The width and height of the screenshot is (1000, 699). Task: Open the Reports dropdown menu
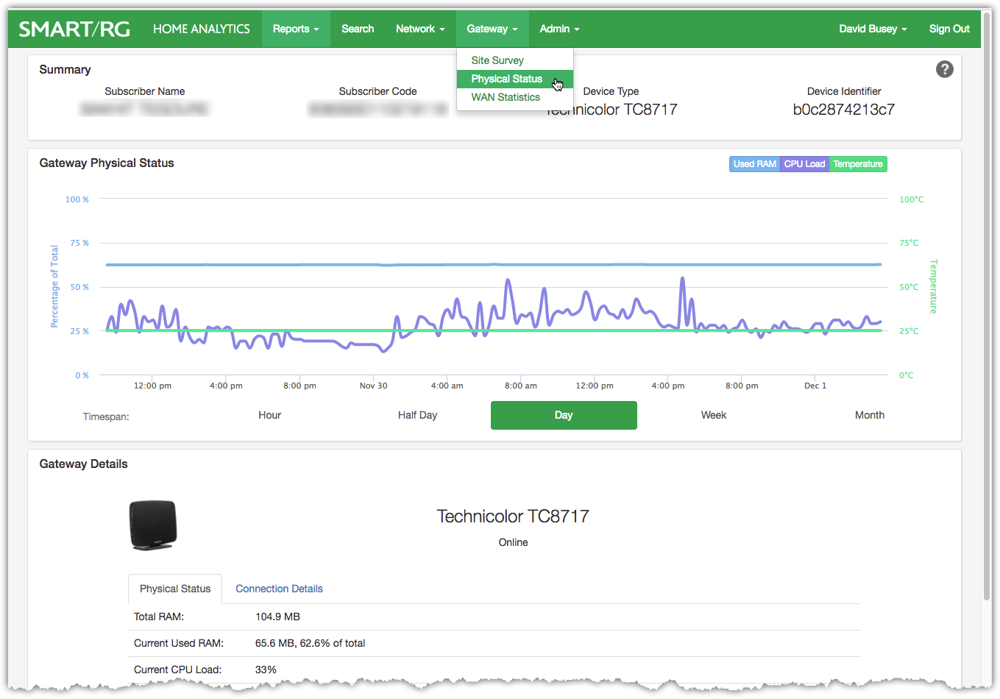(296, 29)
